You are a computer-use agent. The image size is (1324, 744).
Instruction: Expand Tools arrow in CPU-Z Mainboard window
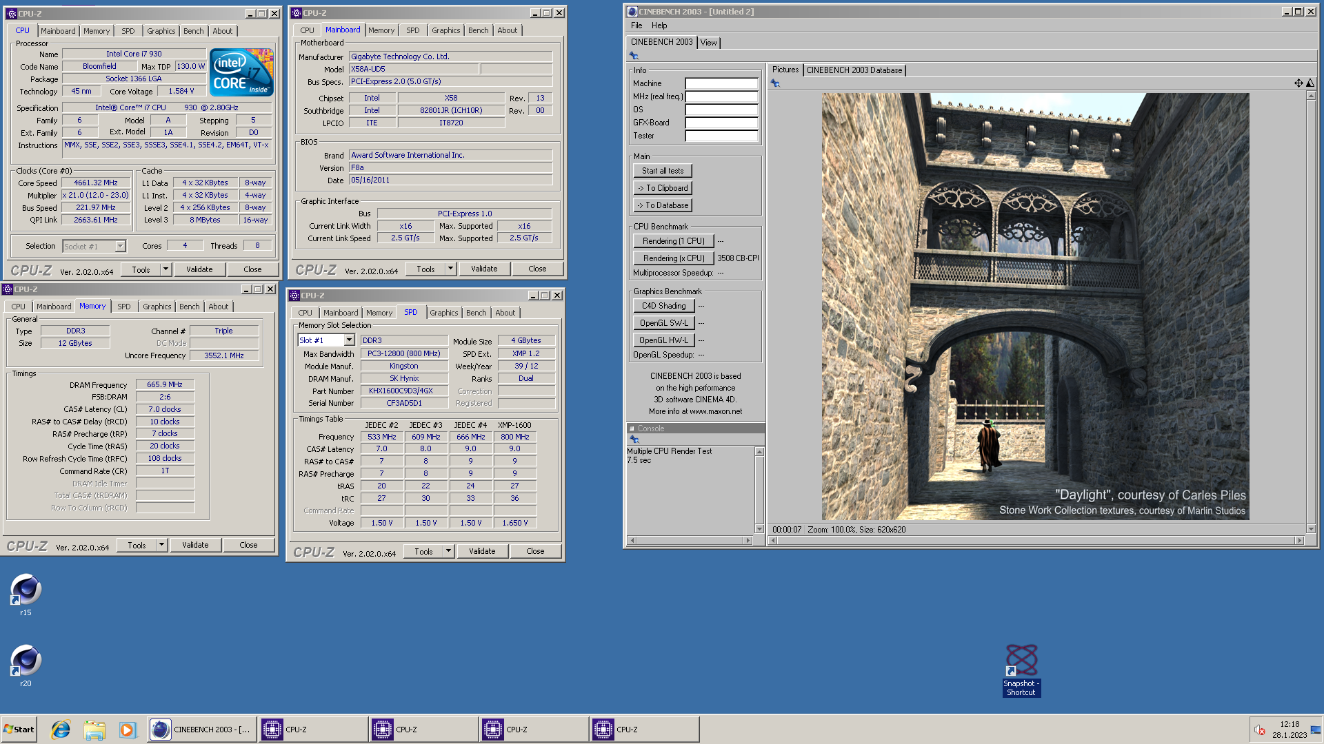[450, 269]
